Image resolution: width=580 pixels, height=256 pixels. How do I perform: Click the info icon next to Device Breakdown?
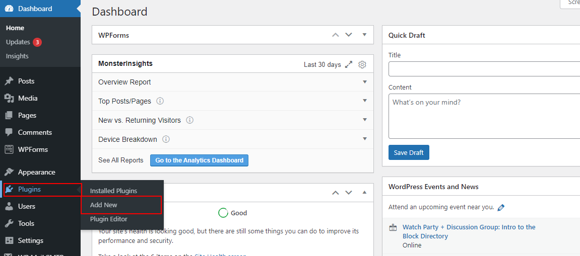click(x=166, y=139)
